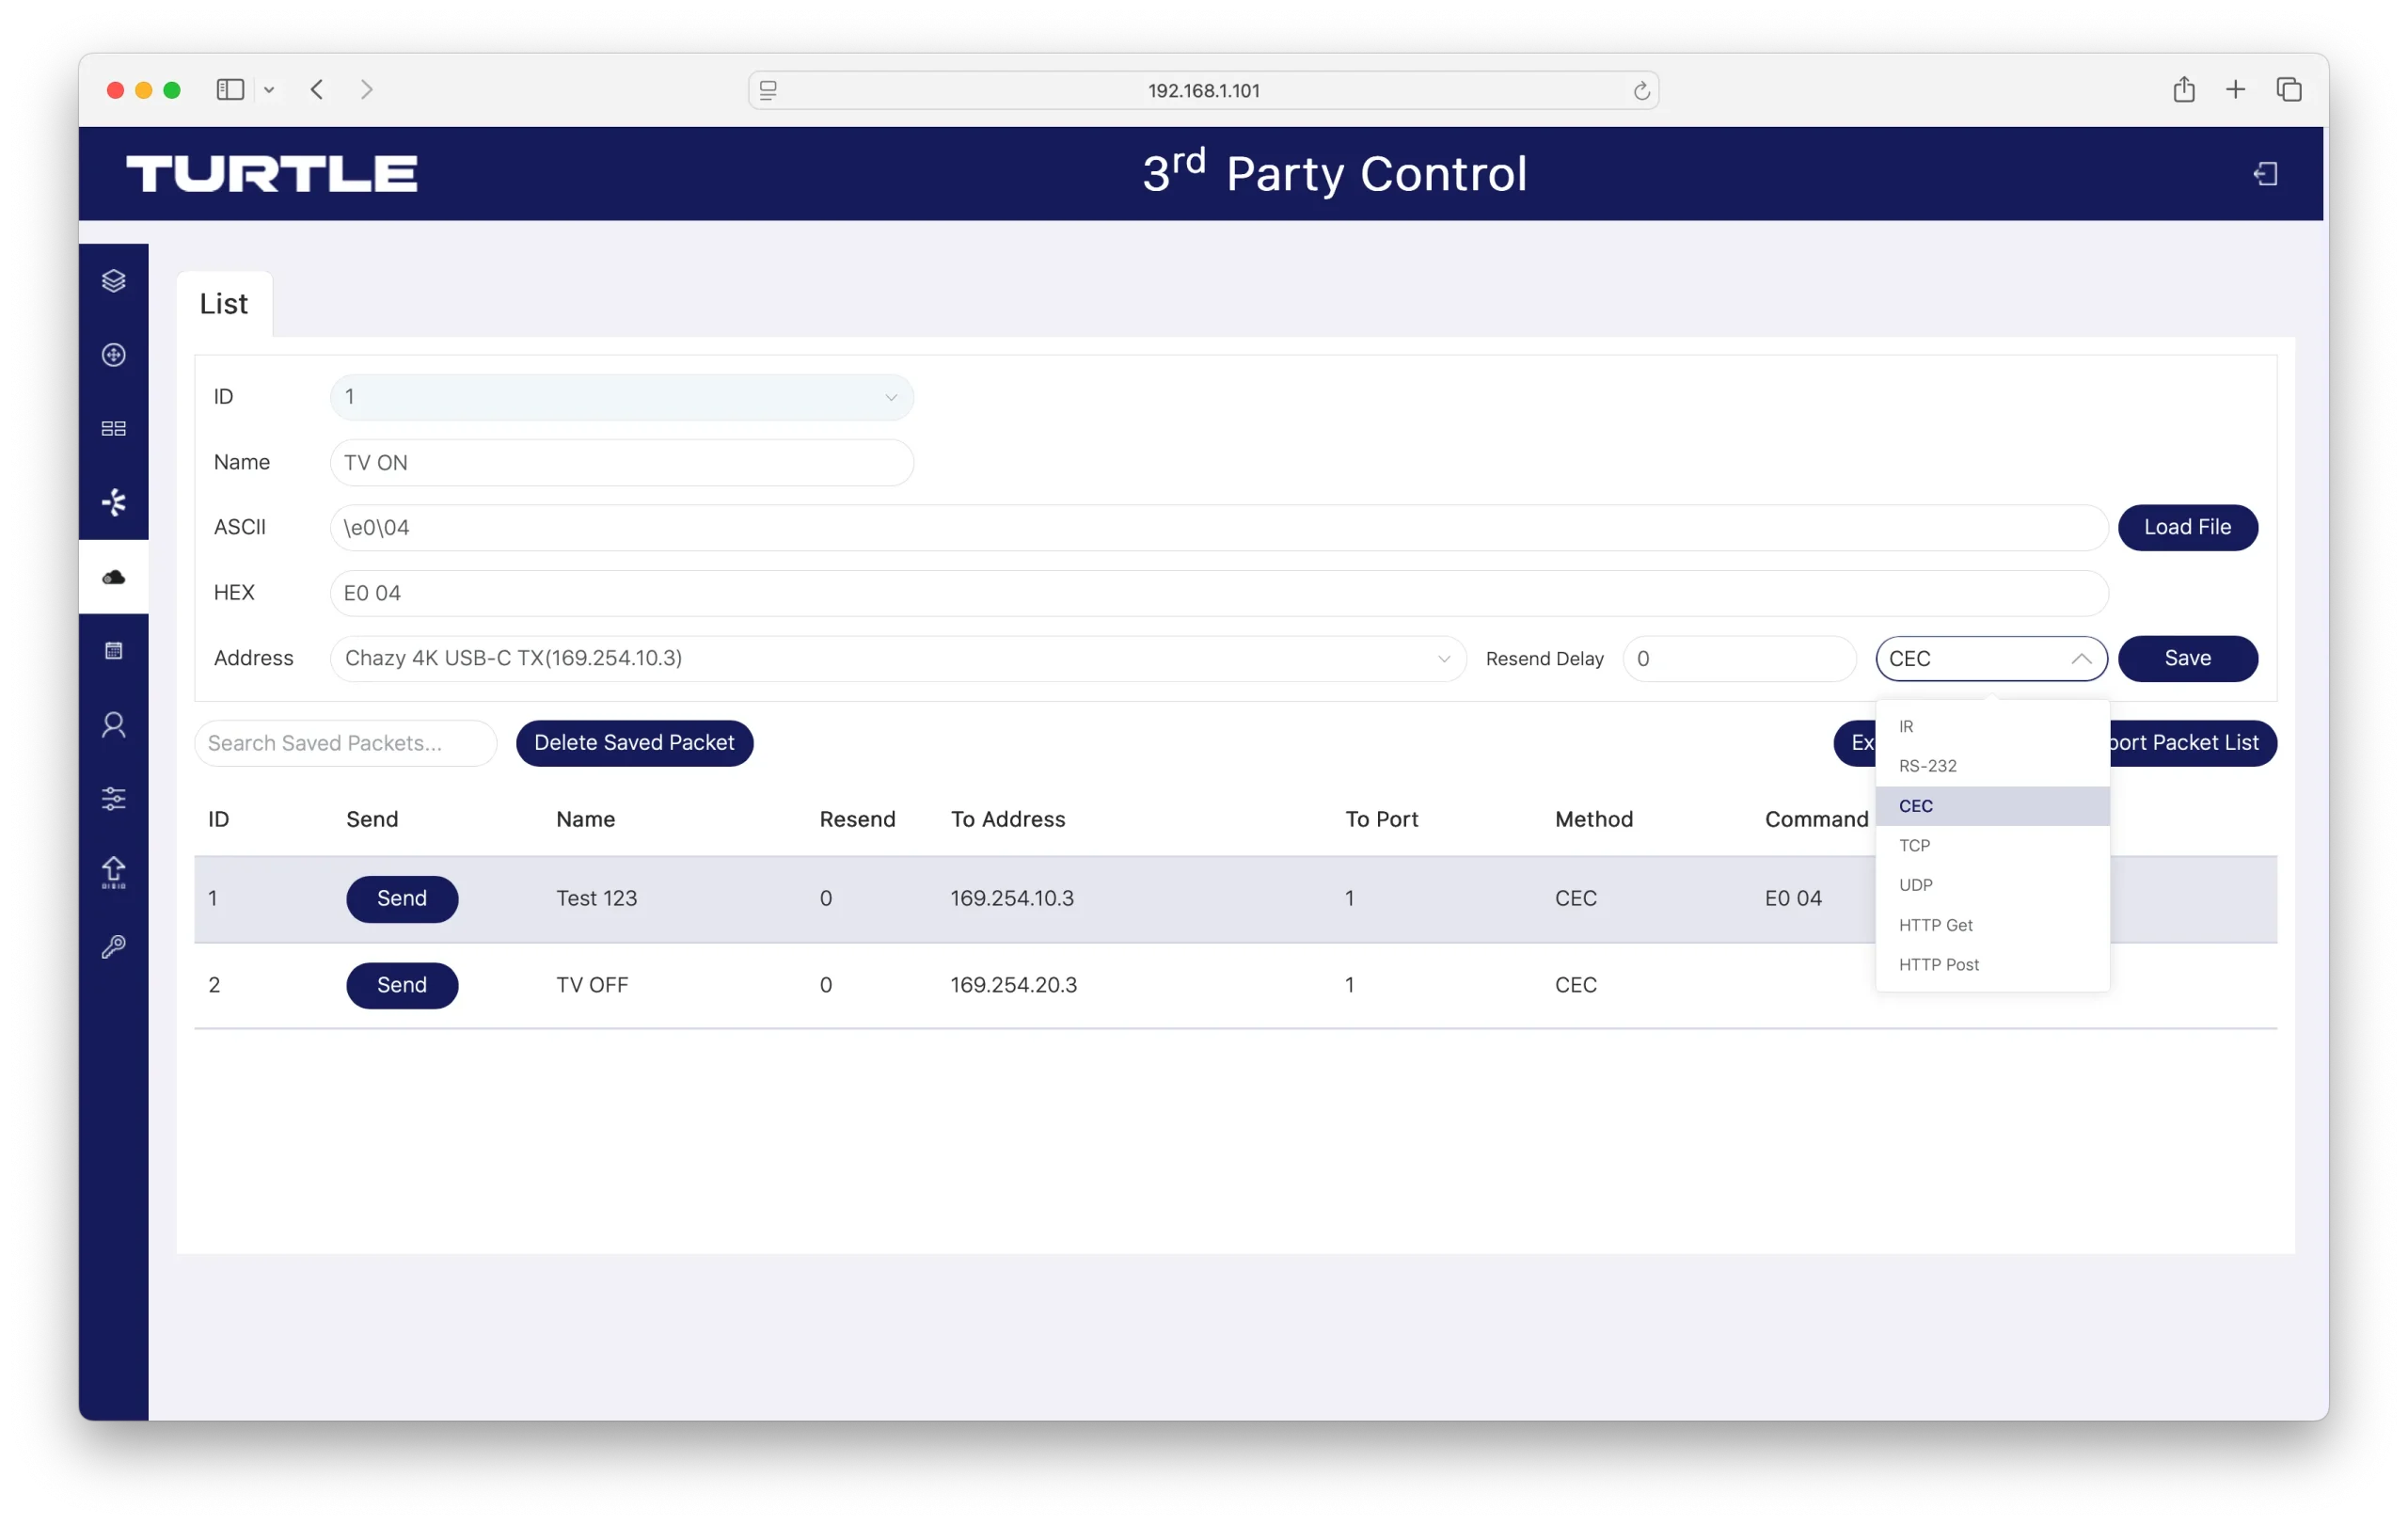The image size is (2408, 1525).
Task: Open the sliders settings sidebar icon
Action: pos(114,799)
